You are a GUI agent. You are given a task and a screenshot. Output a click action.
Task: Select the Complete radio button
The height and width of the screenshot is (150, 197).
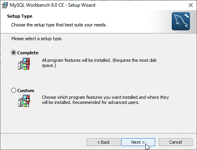point(13,53)
